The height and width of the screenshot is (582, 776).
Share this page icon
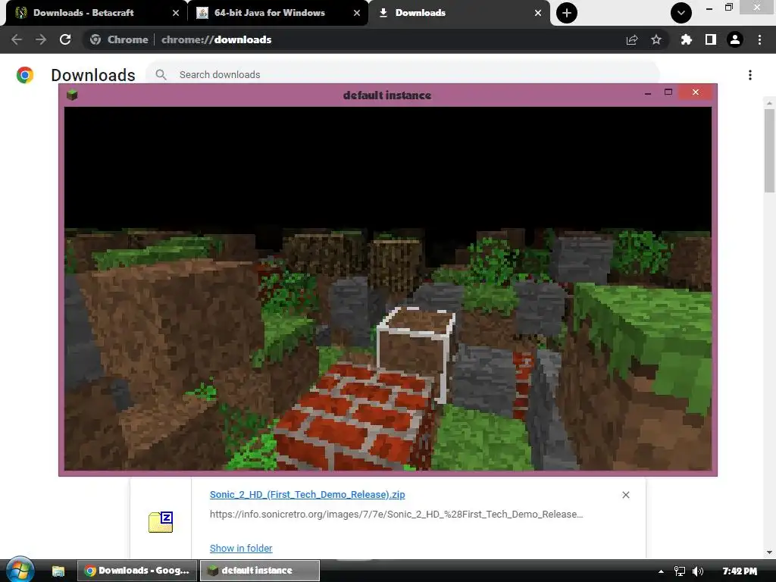(632, 39)
